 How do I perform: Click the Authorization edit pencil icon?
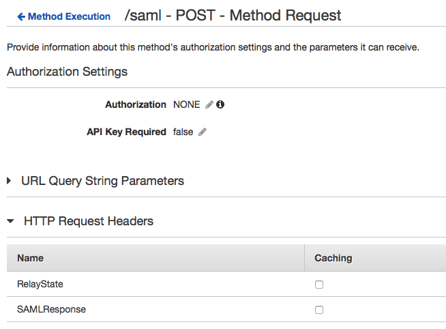(209, 105)
